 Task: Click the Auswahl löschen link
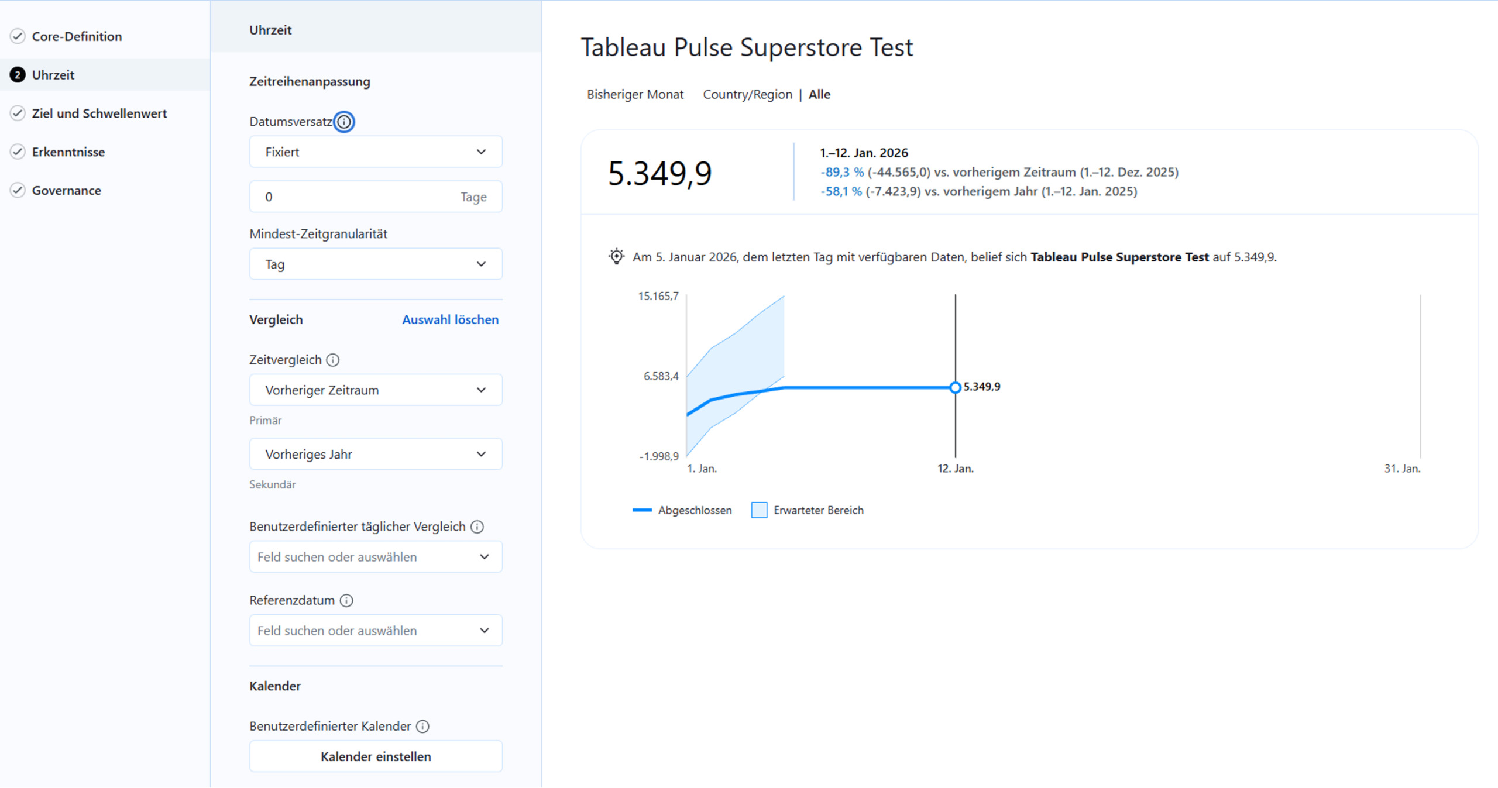coord(450,319)
